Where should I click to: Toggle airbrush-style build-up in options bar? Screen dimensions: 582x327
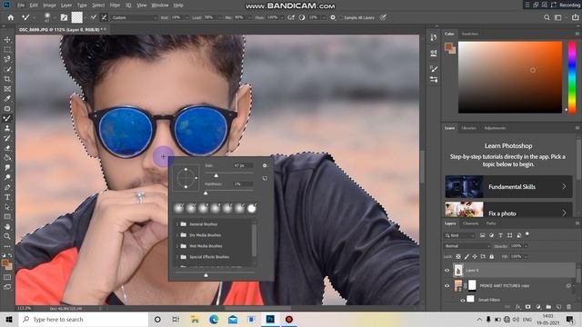coord(291,17)
